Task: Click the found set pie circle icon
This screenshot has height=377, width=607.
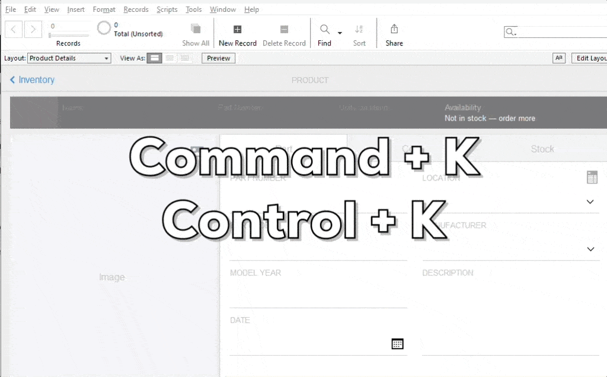Action: click(x=104, y=28)
